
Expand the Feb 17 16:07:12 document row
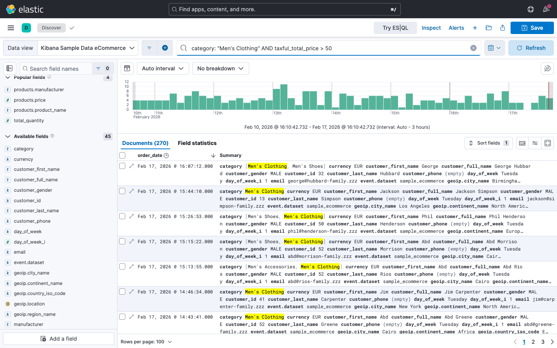click(132, 166)
